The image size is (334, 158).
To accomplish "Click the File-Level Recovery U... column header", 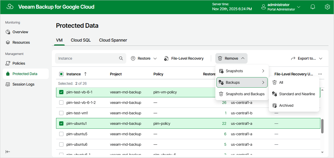I will (294, 74).
